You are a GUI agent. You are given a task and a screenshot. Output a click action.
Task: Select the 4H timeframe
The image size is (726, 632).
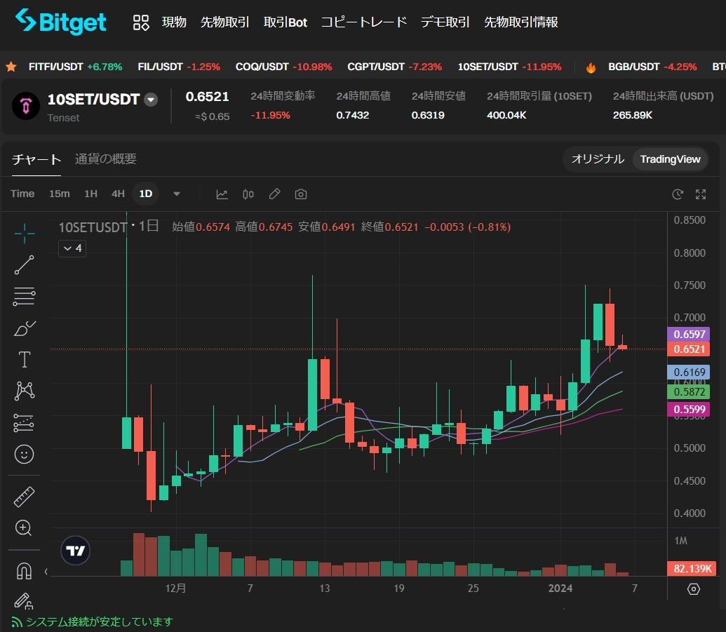pyautogui.click(x=118, y=194)
